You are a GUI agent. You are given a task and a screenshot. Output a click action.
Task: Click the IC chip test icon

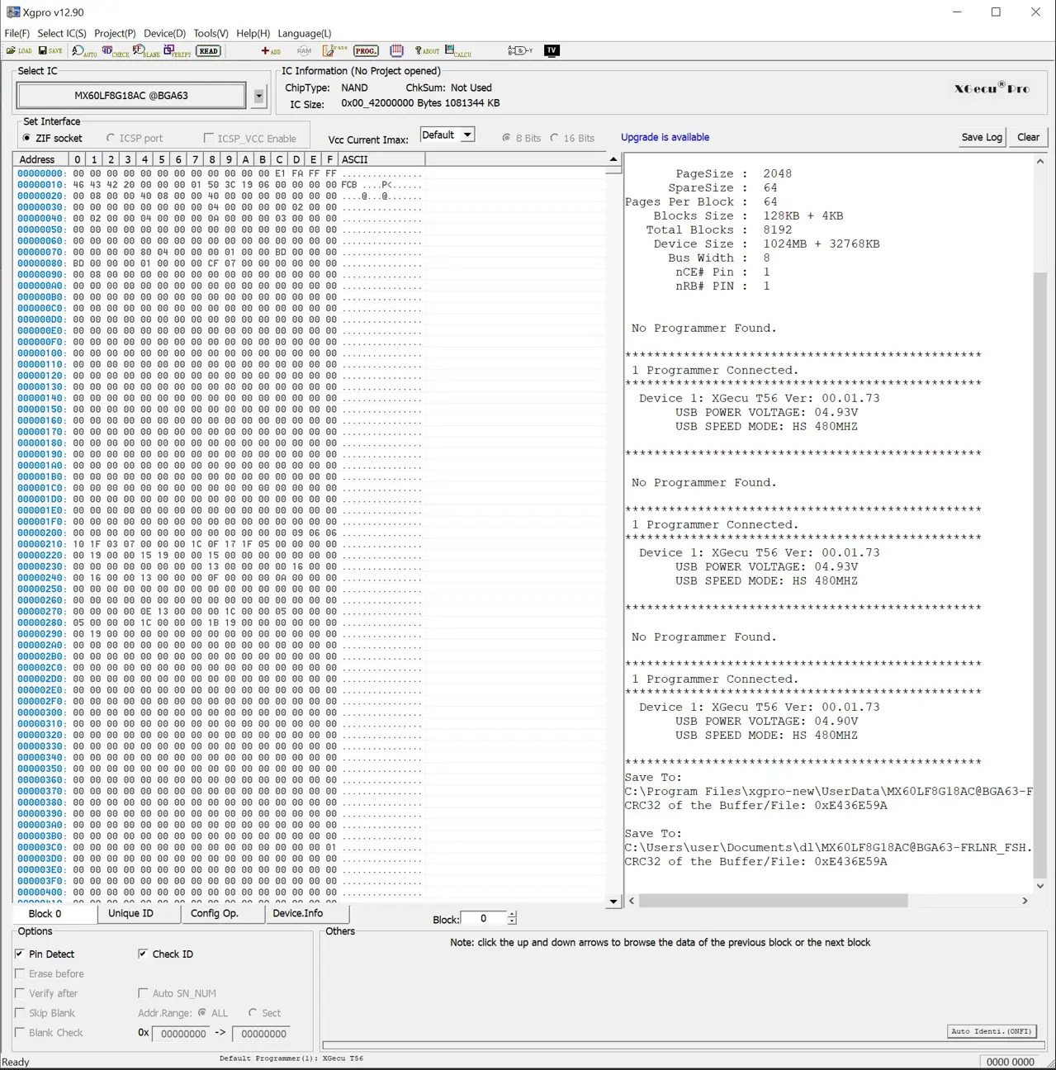396,51
